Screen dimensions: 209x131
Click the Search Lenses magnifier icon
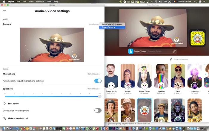[171, 60]
